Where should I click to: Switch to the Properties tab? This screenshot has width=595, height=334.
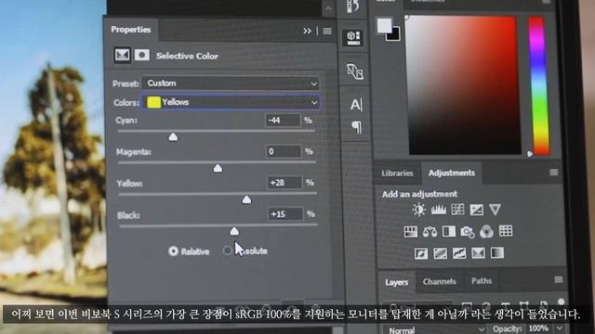click(x=131, y=30)
